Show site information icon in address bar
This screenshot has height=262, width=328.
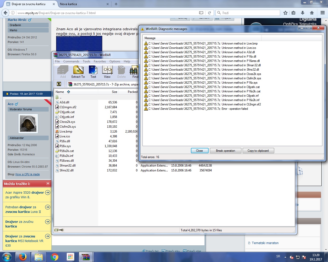13,13
